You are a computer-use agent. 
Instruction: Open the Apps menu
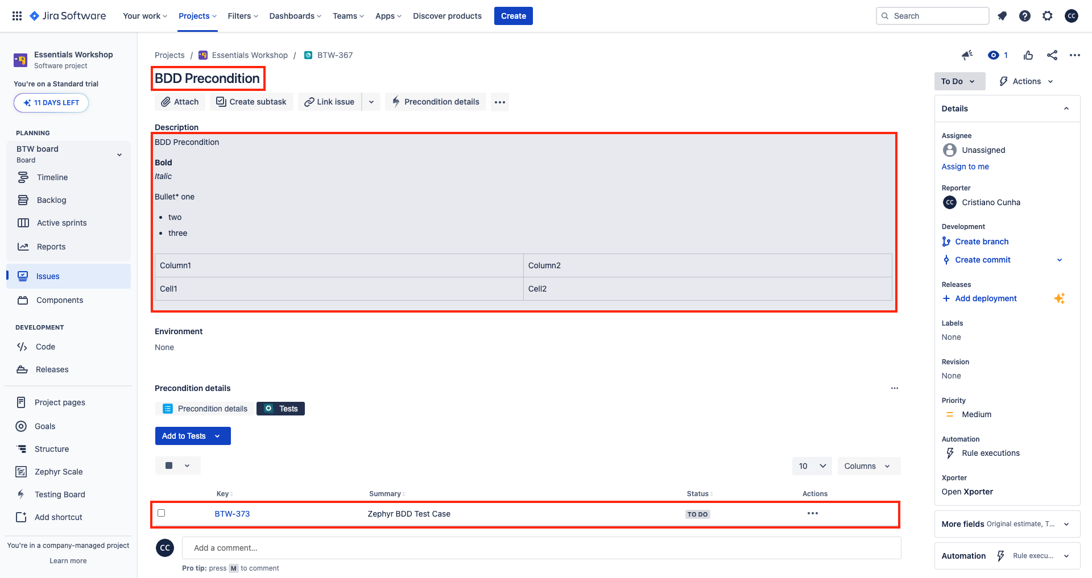pos(388,16)
